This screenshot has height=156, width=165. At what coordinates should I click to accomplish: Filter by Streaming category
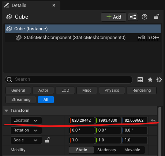[x=21, y=99]
